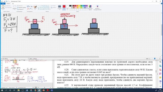Expand the Shapes gallery more arrow

(50, 9)
